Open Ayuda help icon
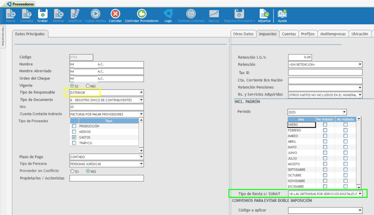The height and width of the screenshot is (215, 374). coord(282,16)
